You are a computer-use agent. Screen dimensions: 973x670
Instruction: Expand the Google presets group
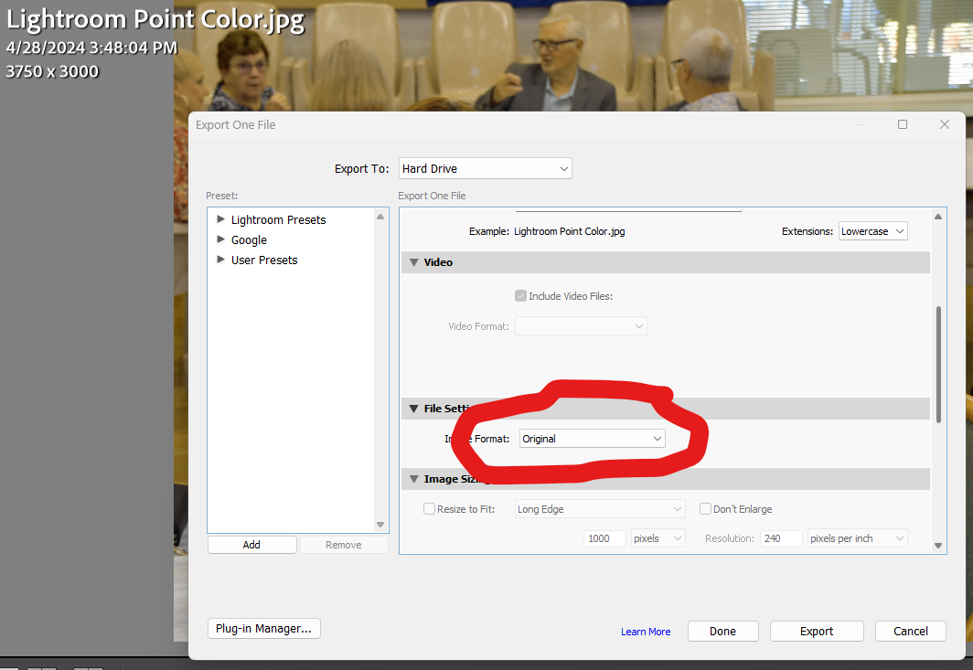[219, 239]
